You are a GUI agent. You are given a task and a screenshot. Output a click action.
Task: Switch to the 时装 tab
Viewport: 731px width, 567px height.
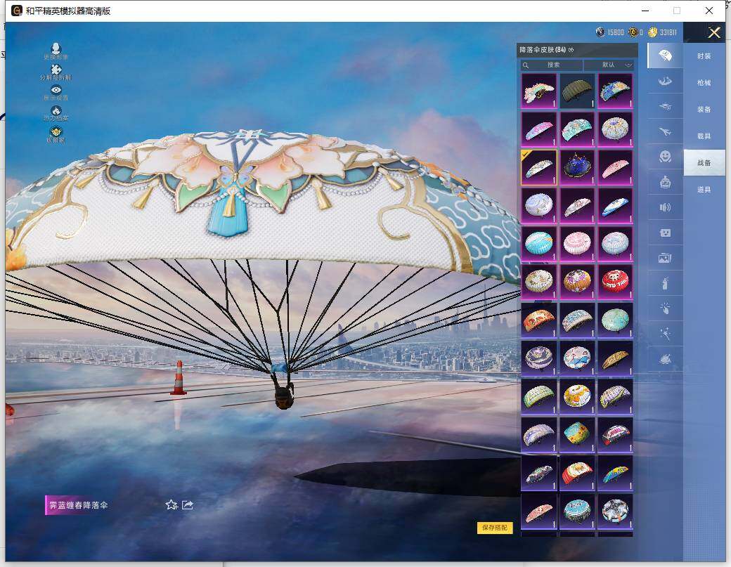pos(704,56)
